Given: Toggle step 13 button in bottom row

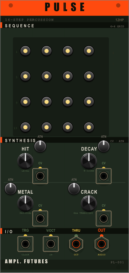Looking at the screenshot, I should tap(25, 127).
